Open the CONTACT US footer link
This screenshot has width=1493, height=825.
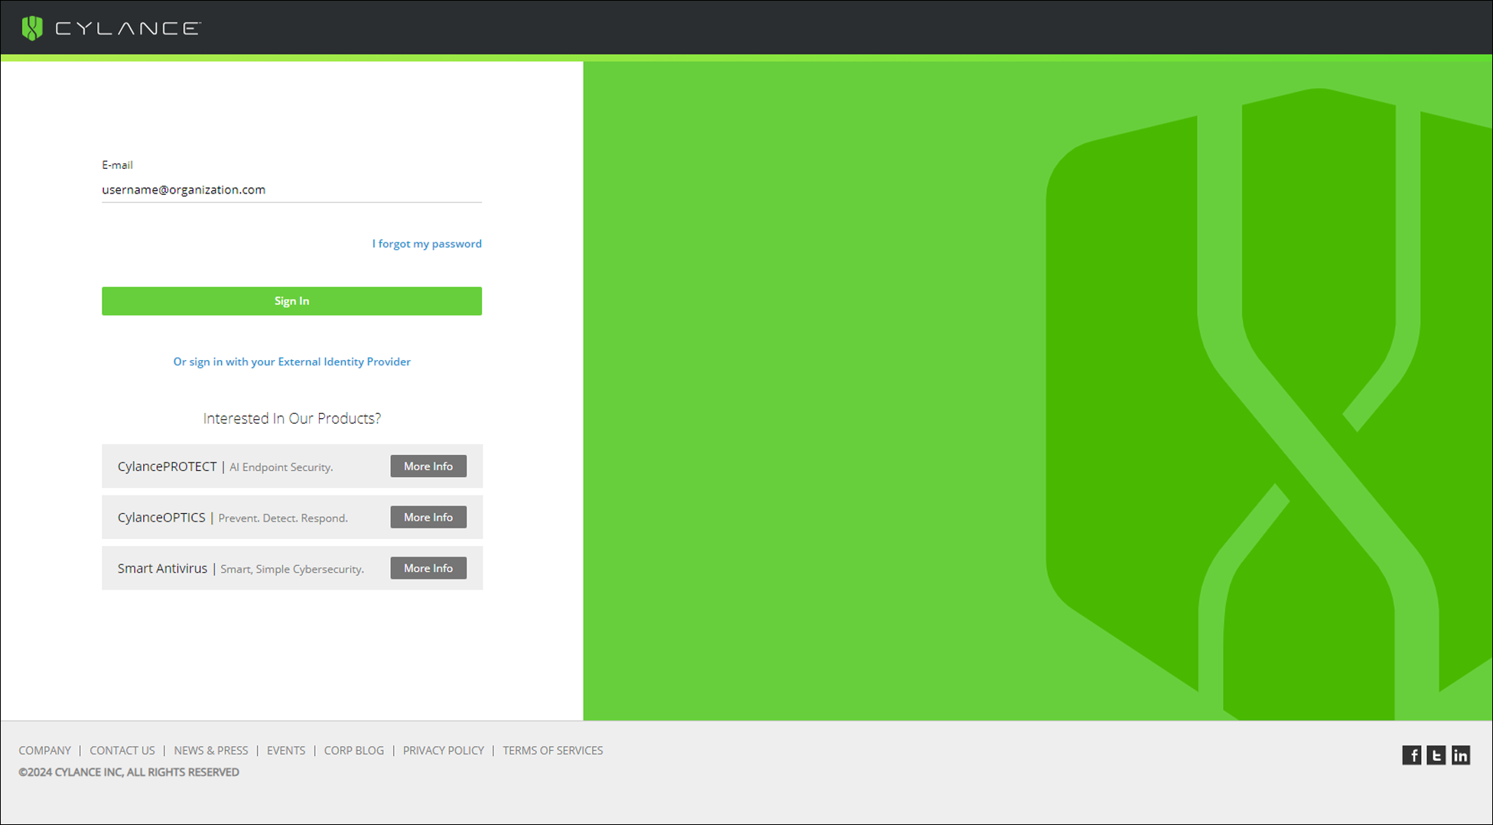(x=122, y=751)
